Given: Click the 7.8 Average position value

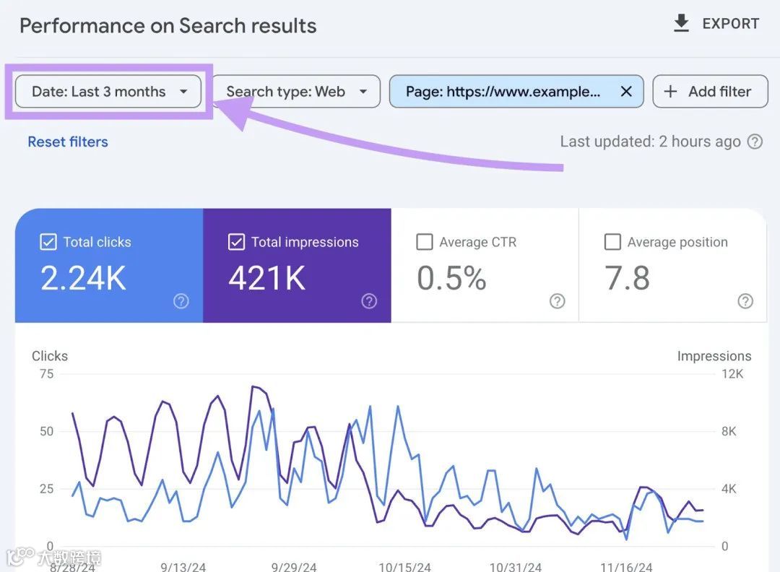Looking at the screenshot, I should (627, 279).
